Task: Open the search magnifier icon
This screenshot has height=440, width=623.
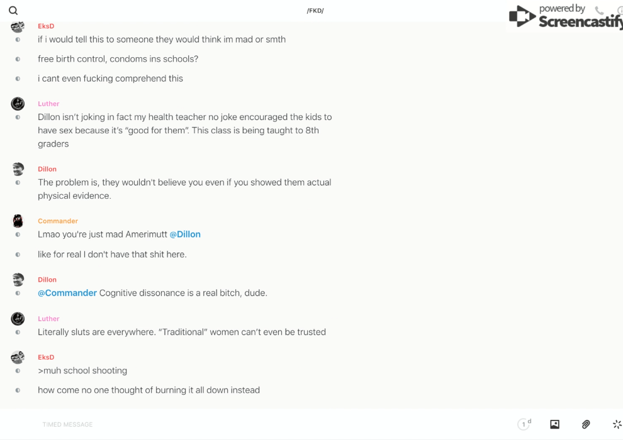Action: click(13, 11)
